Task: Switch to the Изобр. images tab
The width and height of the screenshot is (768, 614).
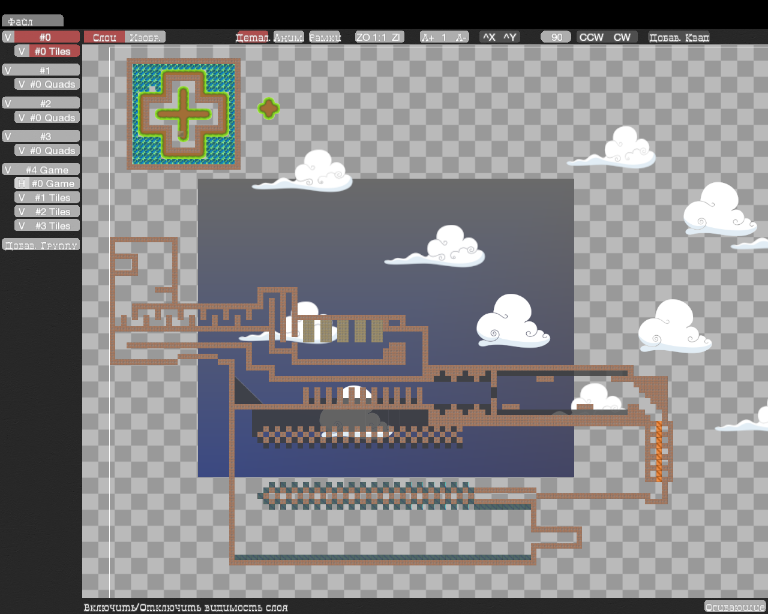Action: [145, 37]
